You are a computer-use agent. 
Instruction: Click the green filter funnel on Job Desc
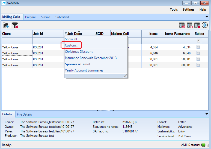pos(66,33)
